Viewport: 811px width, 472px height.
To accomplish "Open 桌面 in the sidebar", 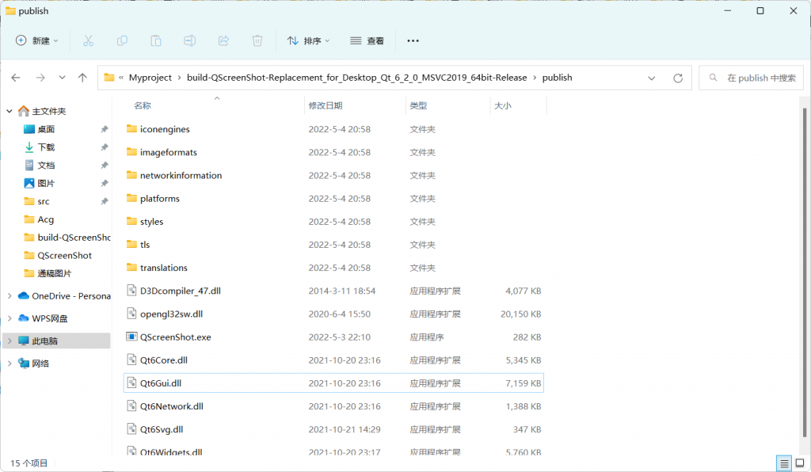I will (46, 129).
